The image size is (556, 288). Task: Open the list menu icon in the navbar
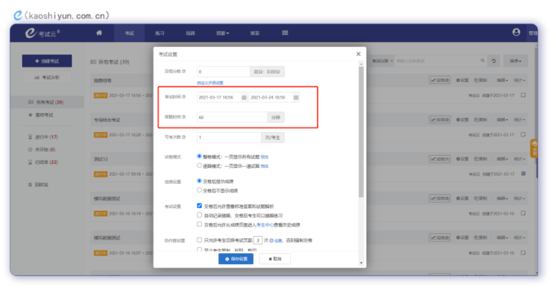[285, 33]
